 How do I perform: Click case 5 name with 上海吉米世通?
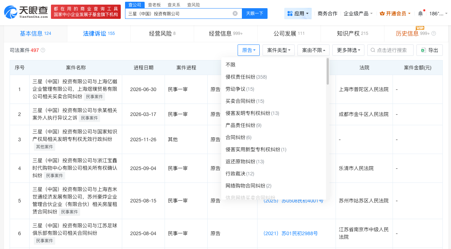[x=75, y=201]
